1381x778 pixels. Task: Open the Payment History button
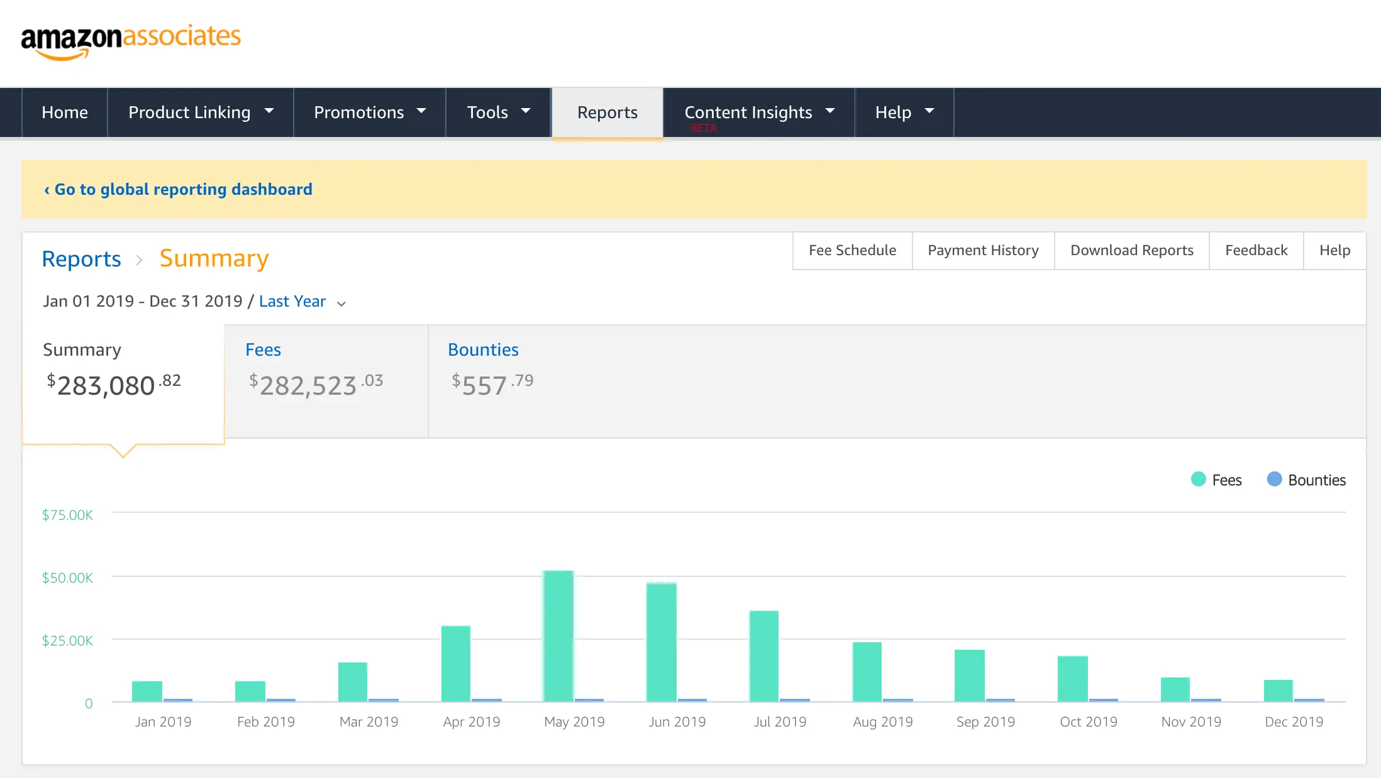pyautogui.click(x=983, y=251)
